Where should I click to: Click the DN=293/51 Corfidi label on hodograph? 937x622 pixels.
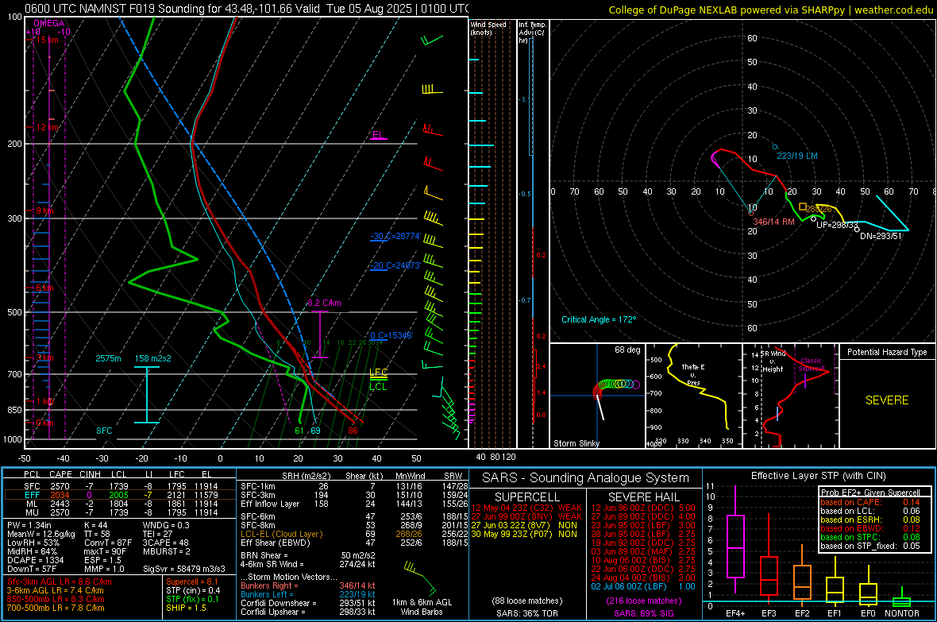(881, 236)
